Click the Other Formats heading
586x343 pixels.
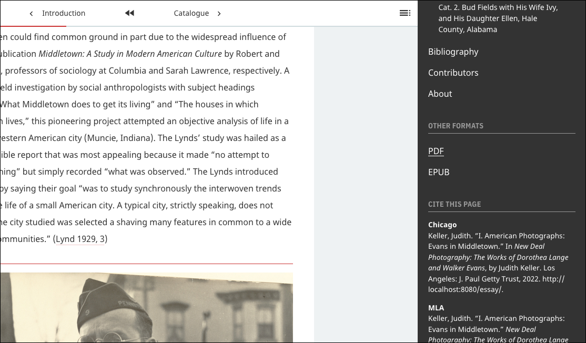pos(456,126)
